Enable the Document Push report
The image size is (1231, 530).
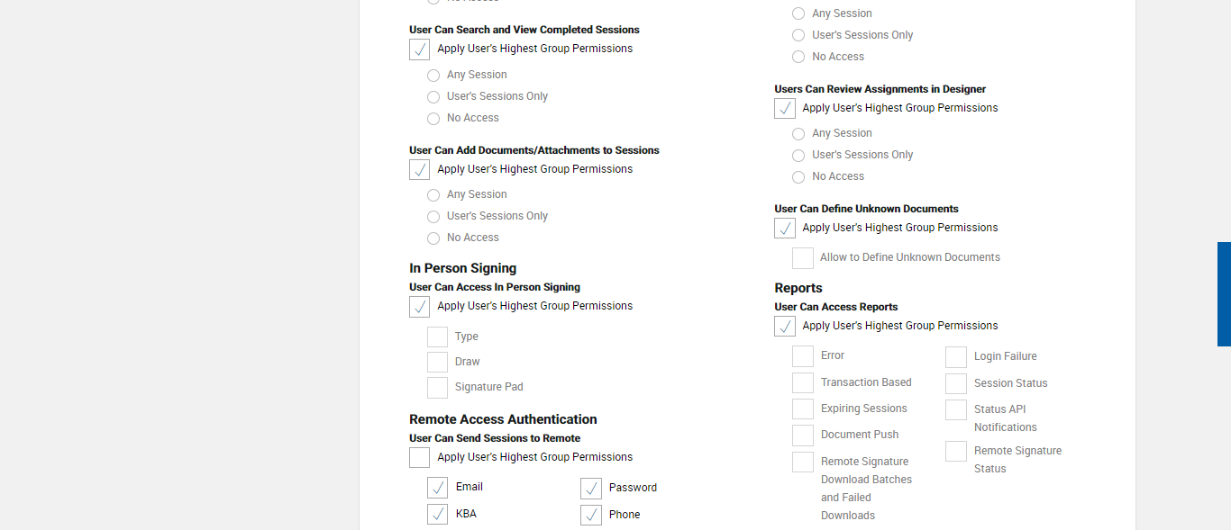pos(803,436)
